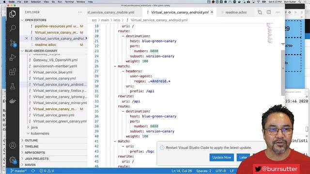Open Virtual_service_canary_firefox file
Image resolution: width=310 pixels, height=174 pixels.
click(x=60, y=90)
